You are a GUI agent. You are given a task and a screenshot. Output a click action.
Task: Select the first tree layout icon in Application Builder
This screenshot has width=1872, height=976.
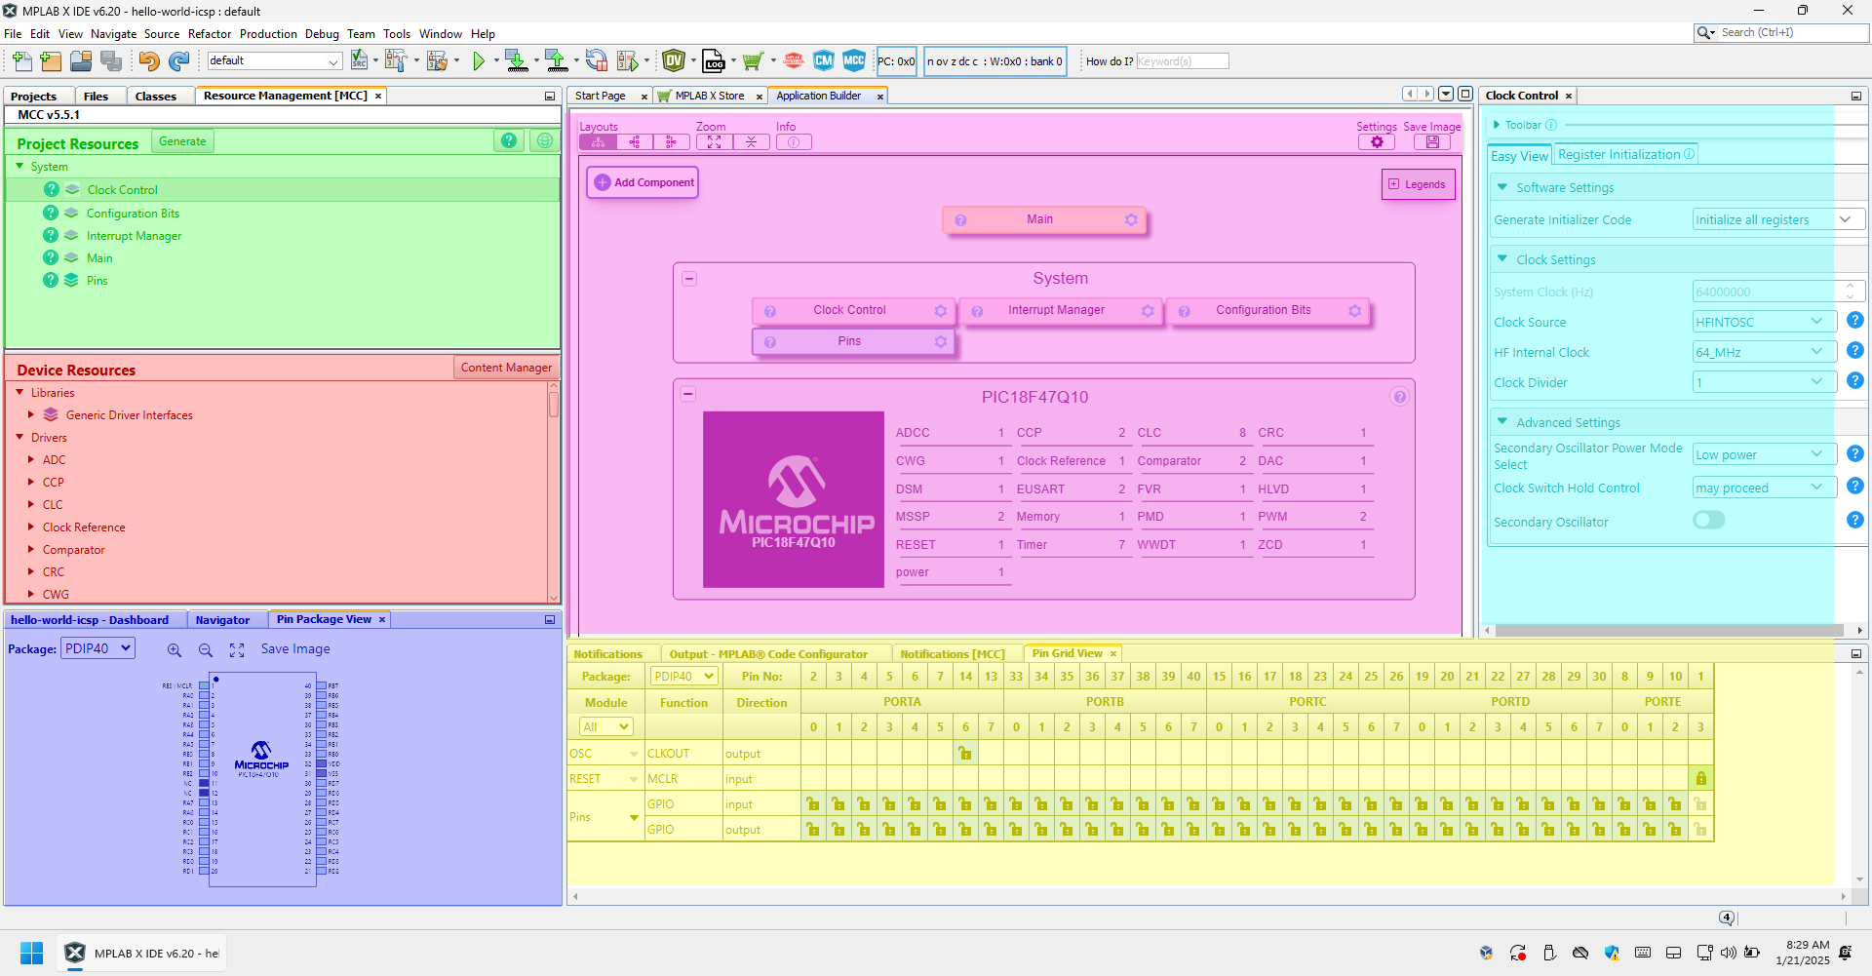point(598,142)
